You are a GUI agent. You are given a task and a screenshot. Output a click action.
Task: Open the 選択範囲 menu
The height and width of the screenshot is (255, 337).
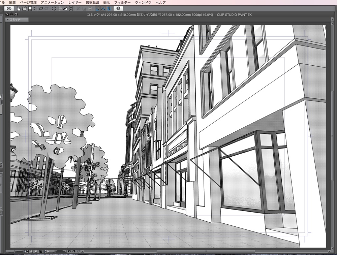[92, 2]
